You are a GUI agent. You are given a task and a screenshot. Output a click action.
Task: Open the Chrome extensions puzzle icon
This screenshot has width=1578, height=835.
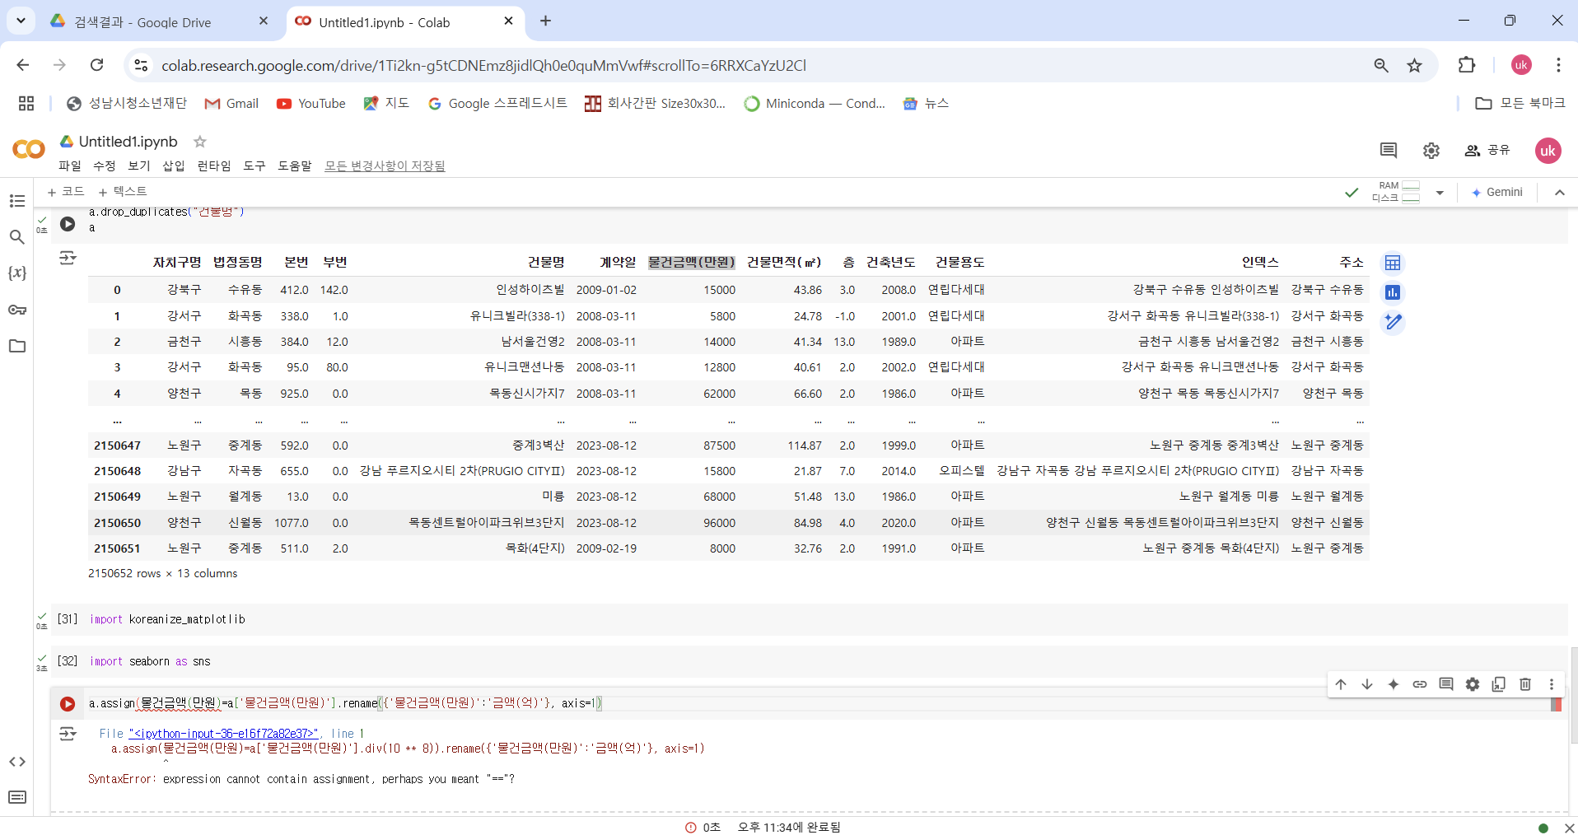(1467, 65)
